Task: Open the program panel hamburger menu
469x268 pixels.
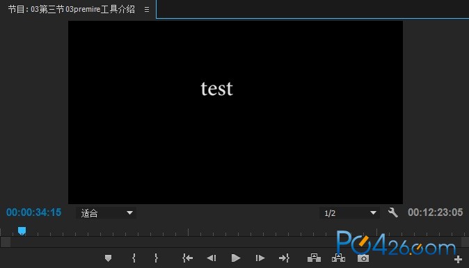Action: (147, 10)
